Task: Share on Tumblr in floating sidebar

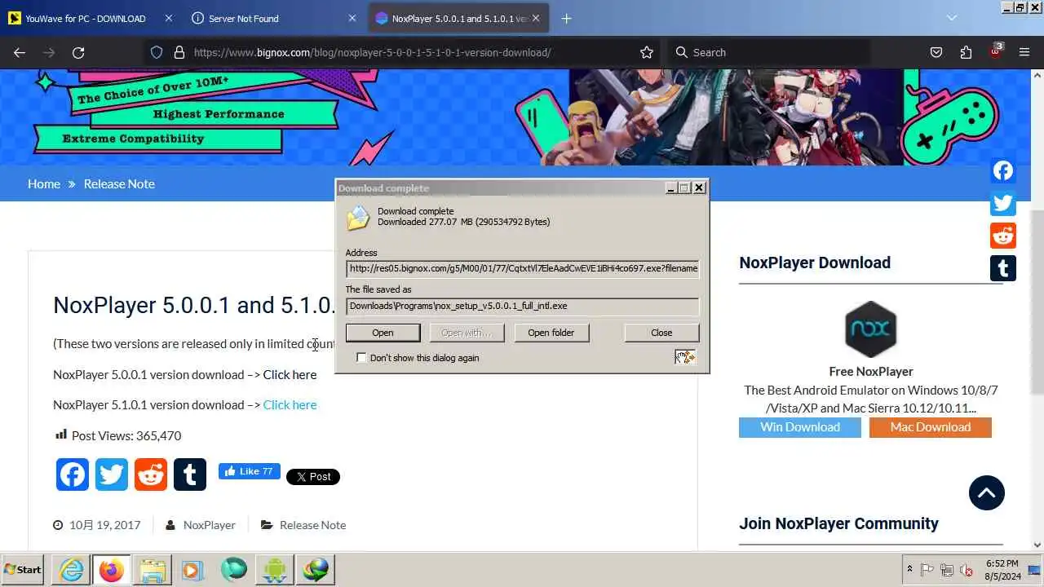Action: tap(1003, 268)
